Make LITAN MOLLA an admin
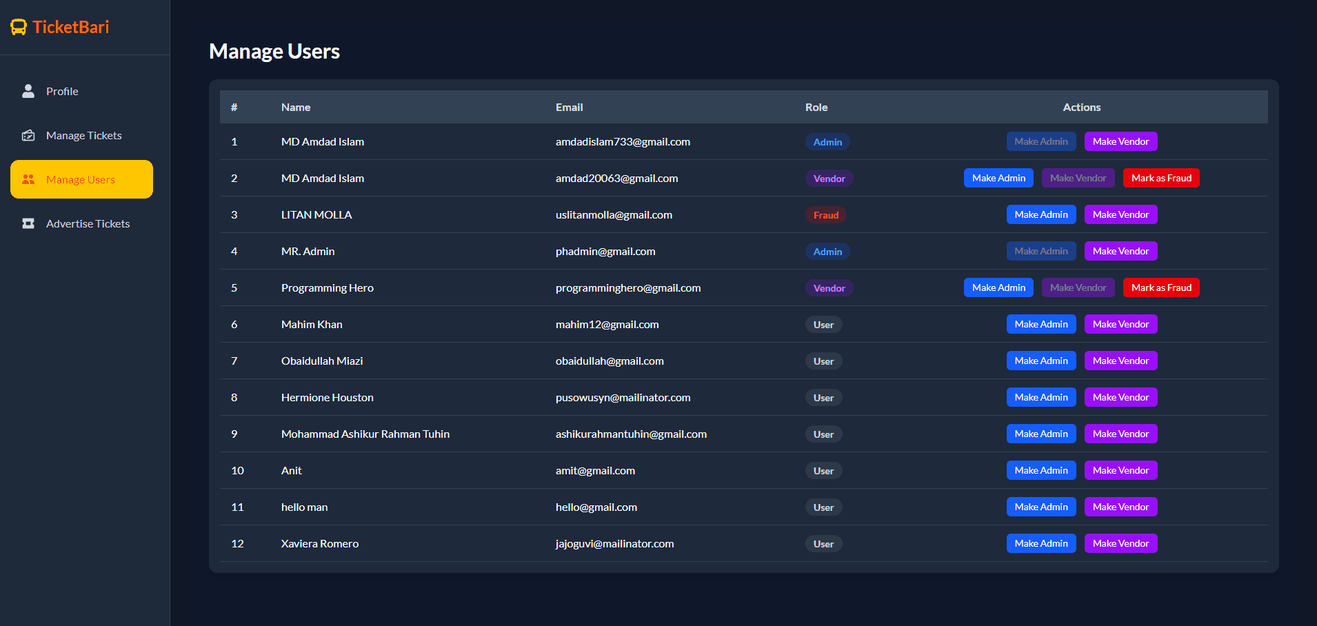 pyautogui.click(x=1041, y=214)
